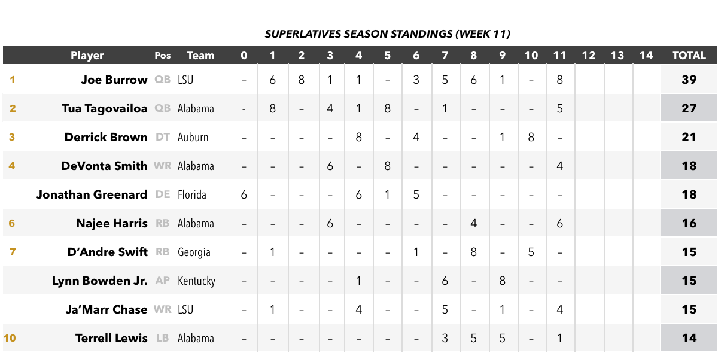Select the Player column header
Image resolution: width=718 pixels, height=359 pixels.
click(x=87, y=56)
